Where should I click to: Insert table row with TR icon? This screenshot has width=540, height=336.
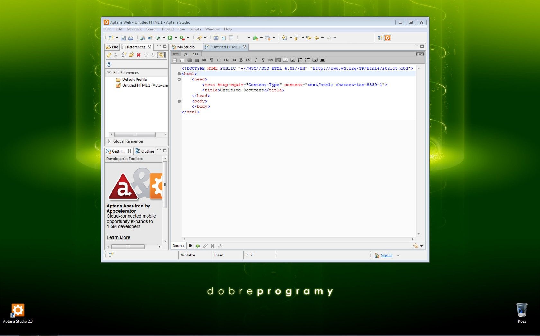coord(322,60)
